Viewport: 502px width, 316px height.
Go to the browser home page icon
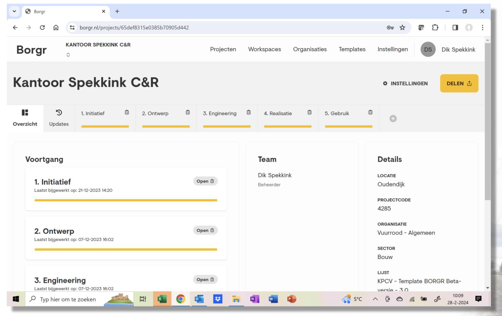pyautogui.click(x=56, y=27)
